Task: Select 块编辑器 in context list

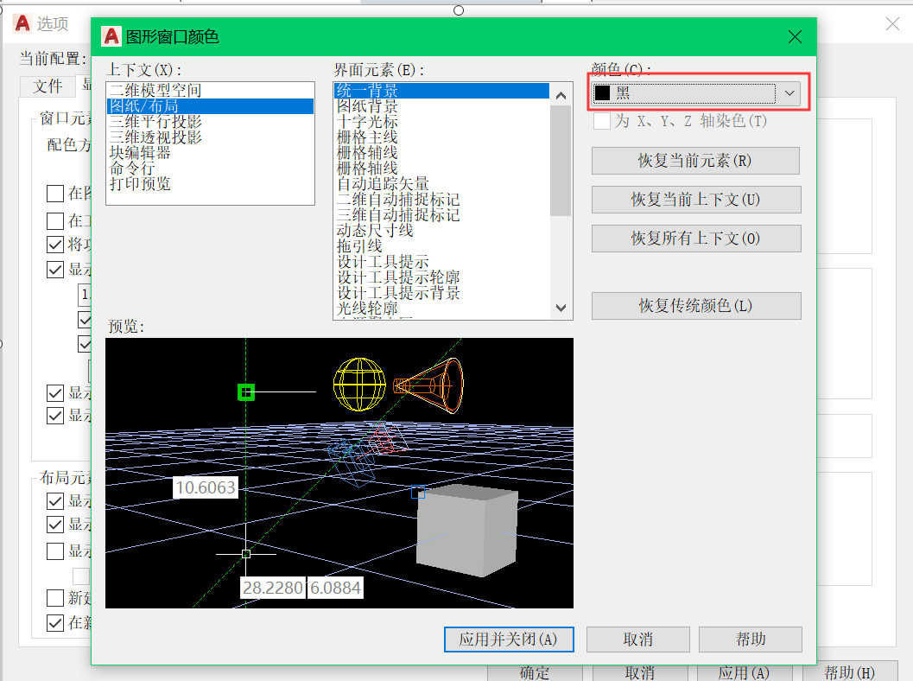Action: pyautogui.click(x=210, y=153)
